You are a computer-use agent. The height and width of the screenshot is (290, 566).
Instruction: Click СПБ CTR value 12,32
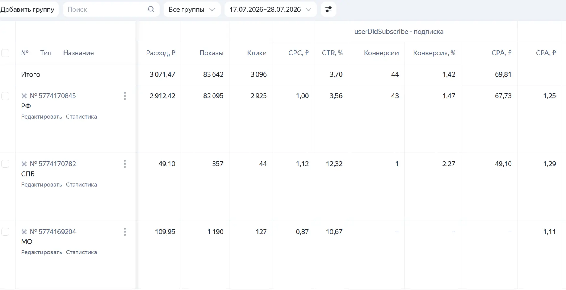[x=334, y=164]
